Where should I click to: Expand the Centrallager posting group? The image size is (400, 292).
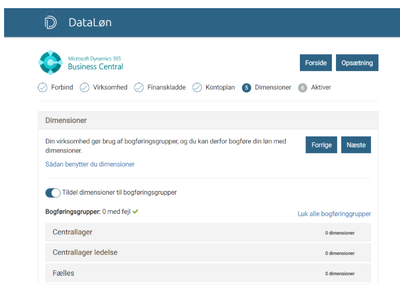[x=208, y=233]
